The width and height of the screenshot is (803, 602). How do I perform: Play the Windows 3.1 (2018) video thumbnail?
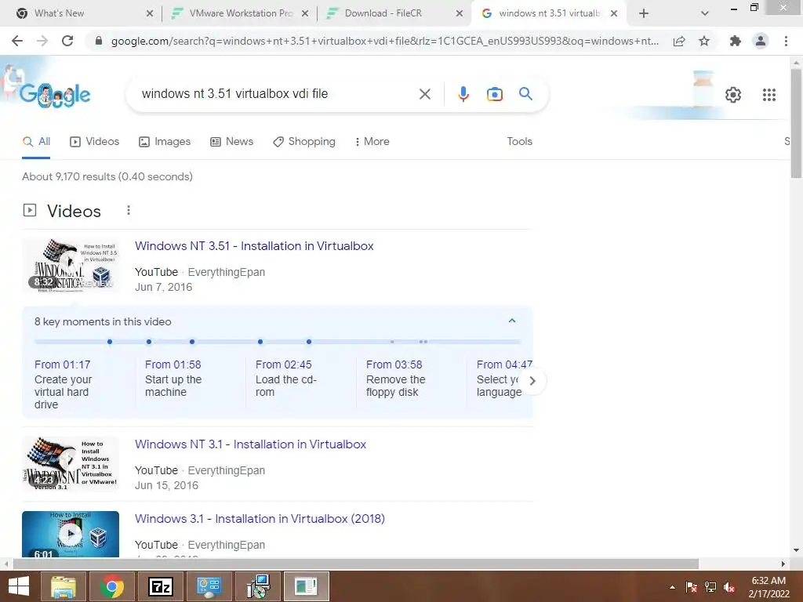[71, 534]
